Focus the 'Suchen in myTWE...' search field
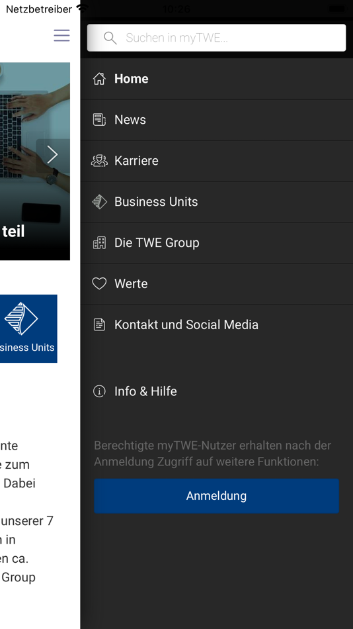The width and height of the screenshot is (353, 629). [x=216, y=38]
